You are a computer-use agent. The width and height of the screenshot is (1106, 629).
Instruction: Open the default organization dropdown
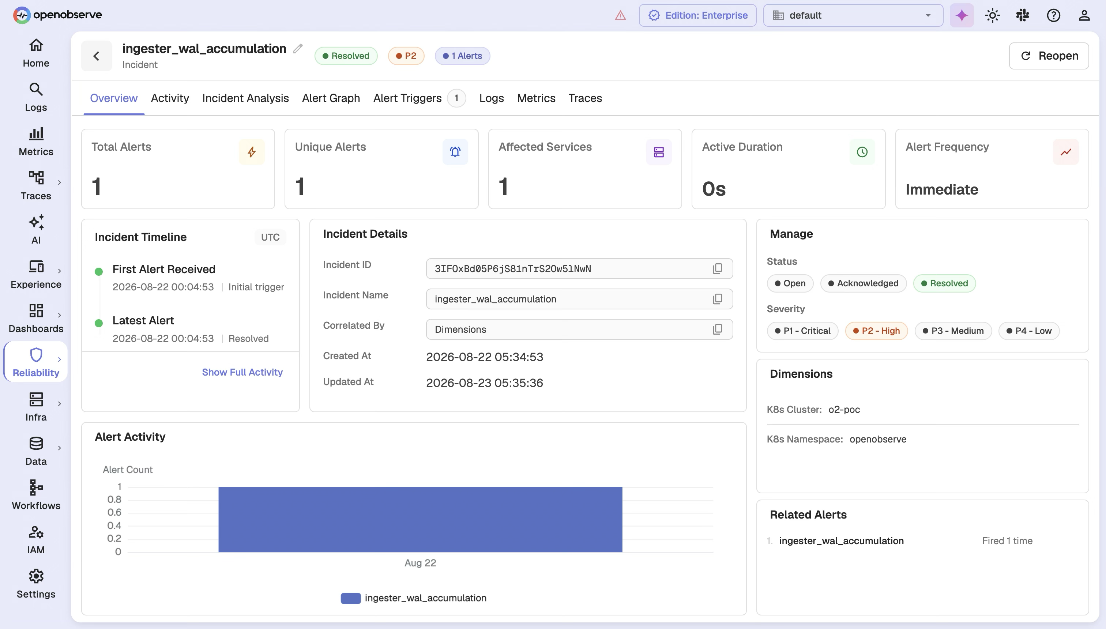(853, 16)
